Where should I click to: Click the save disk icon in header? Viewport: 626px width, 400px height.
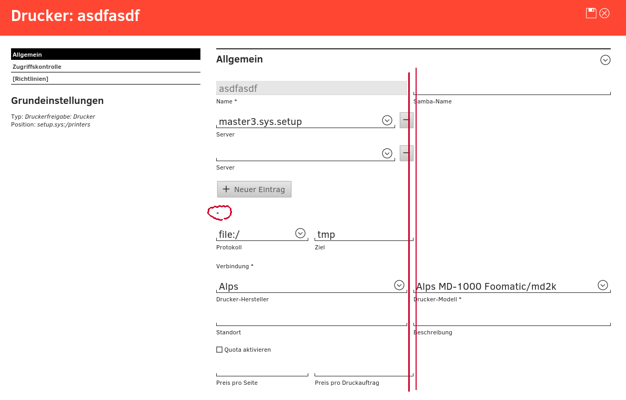(x=591, y=13)
